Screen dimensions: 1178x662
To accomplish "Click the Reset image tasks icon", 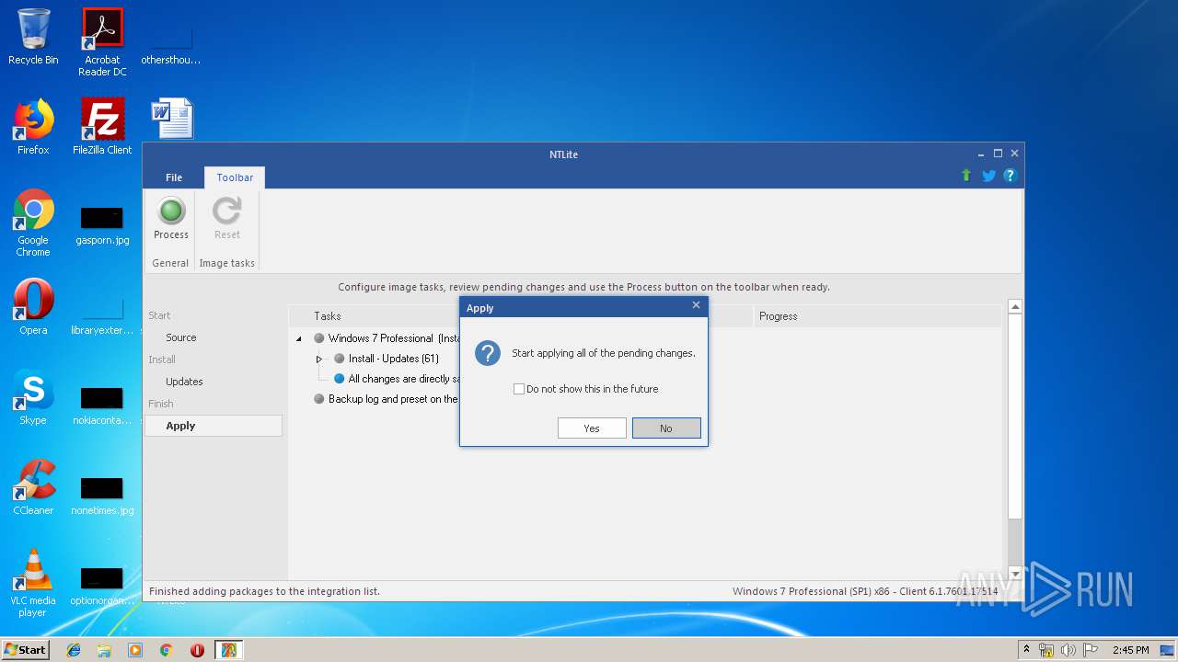I will pyautogui.click(x=227, y=211).
